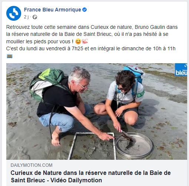Click the pink shrimp emoji in the post

(x=85, y=41)
